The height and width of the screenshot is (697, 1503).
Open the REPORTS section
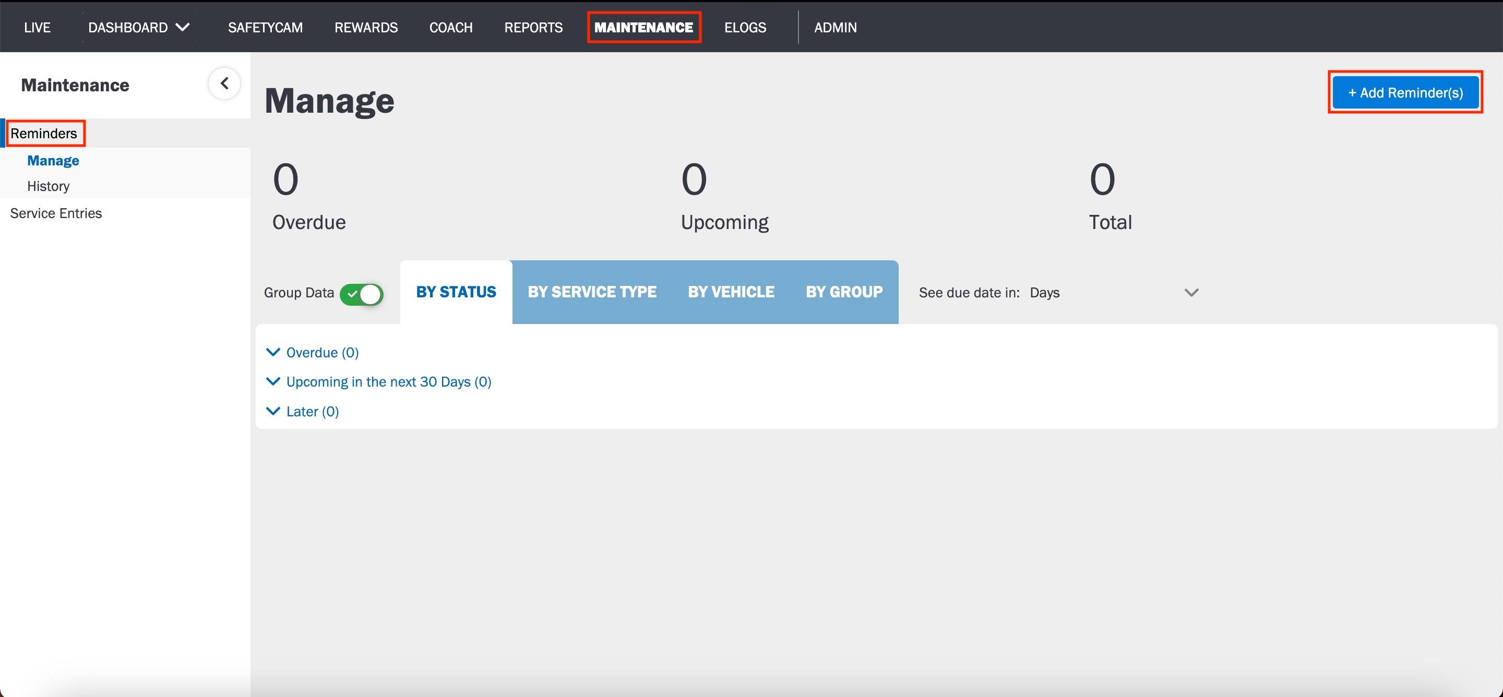[533, 28]
